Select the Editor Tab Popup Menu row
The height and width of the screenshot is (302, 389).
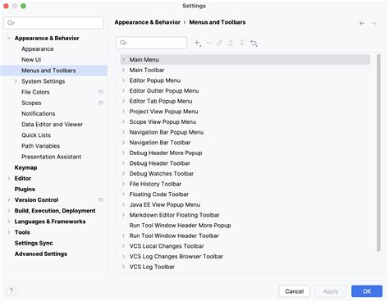click(245, 101)
